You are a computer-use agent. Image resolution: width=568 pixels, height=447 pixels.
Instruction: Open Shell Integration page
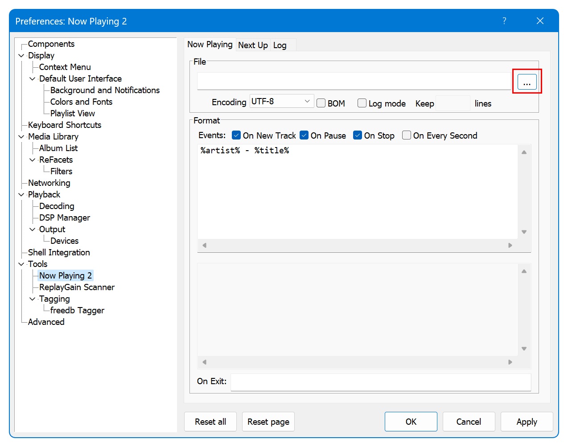tap(59, 252)
